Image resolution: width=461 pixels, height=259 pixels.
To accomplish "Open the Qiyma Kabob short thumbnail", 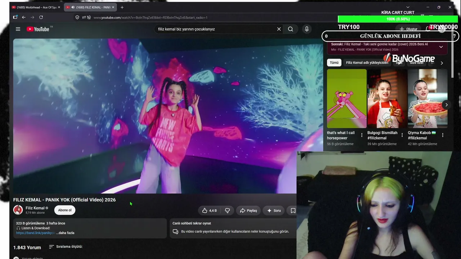I will (428, 99).
